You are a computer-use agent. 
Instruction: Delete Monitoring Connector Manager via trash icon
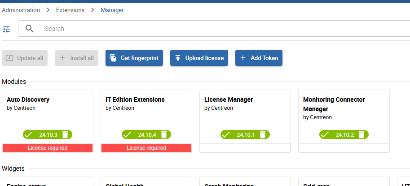point(362,134)
